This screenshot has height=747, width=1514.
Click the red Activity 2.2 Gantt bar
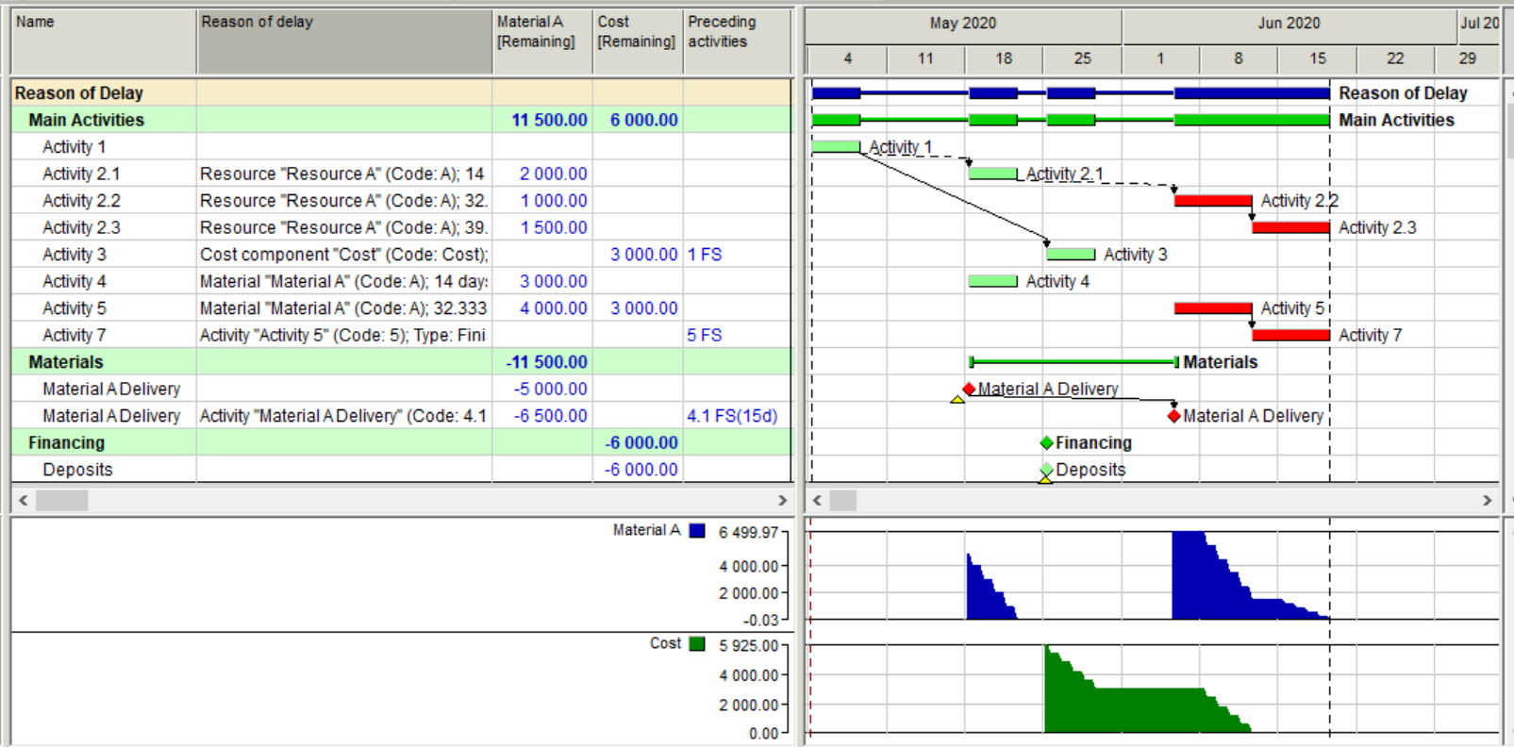(x=1213, y=201)
